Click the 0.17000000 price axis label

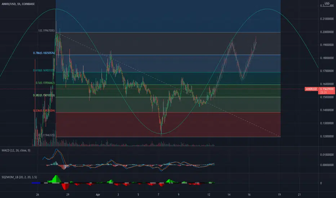pyautogui.click(x=327, y=71)
